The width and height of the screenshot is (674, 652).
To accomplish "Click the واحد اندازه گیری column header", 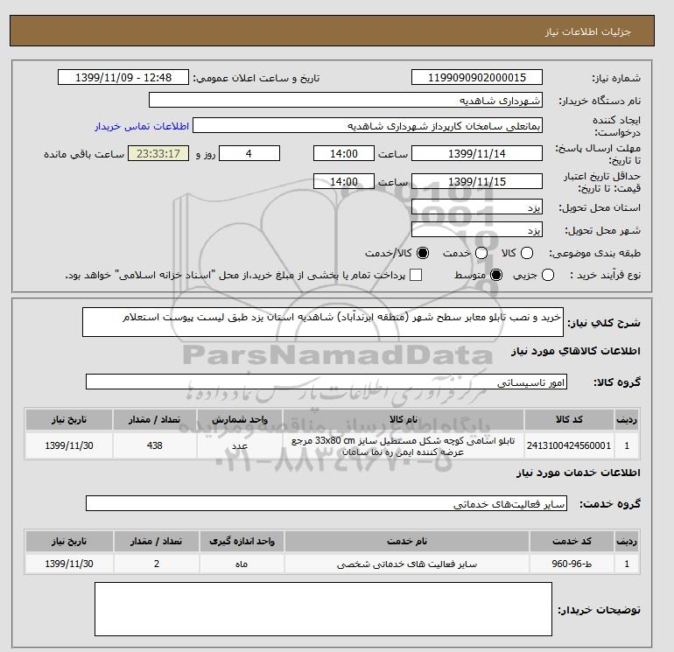I will pos(242,541).
